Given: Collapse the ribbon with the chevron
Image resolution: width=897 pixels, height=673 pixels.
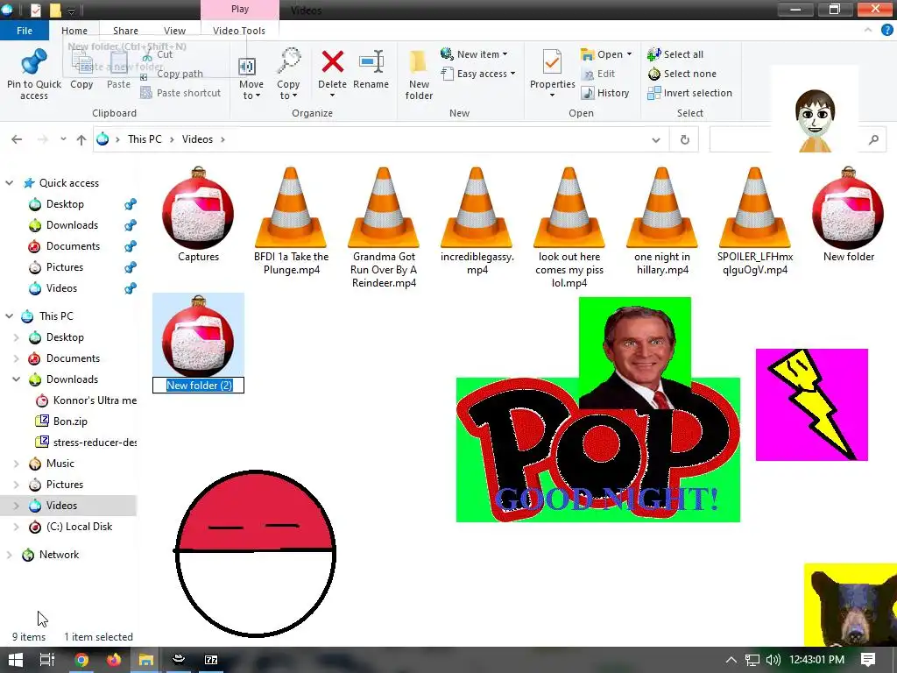Looking at the screenshot, I should [868, 31].
